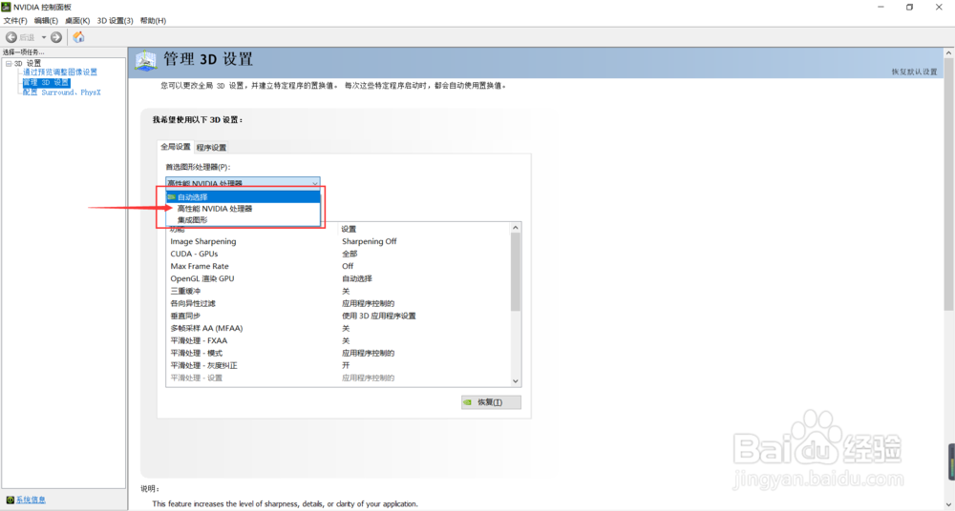Image resolution: width=955 pixels, height=511 pixels.
Task: Open the 桌面(K) menu
Action: click(77, 21)
